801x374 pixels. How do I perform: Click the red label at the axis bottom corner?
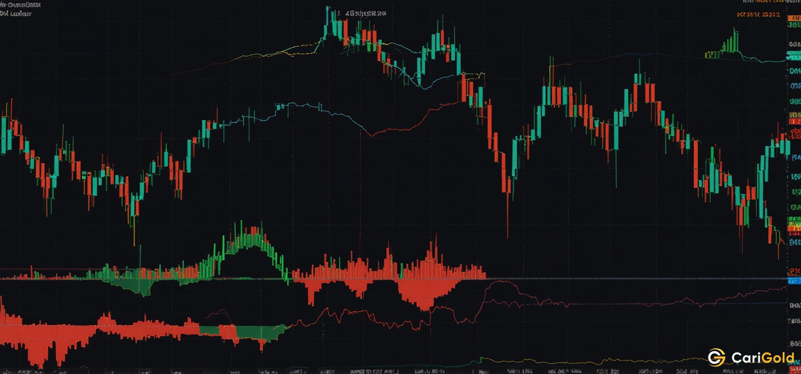[x=796, y=371]
